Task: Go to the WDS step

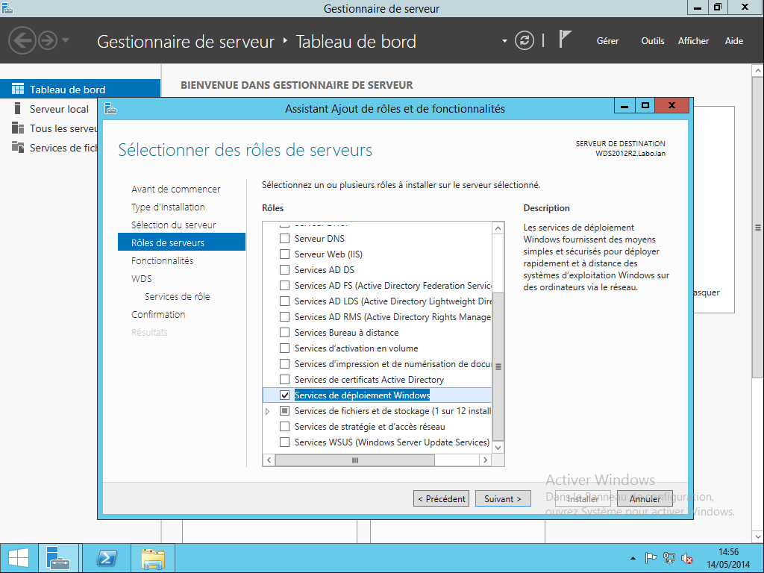Action: click(x=141, y=279)
